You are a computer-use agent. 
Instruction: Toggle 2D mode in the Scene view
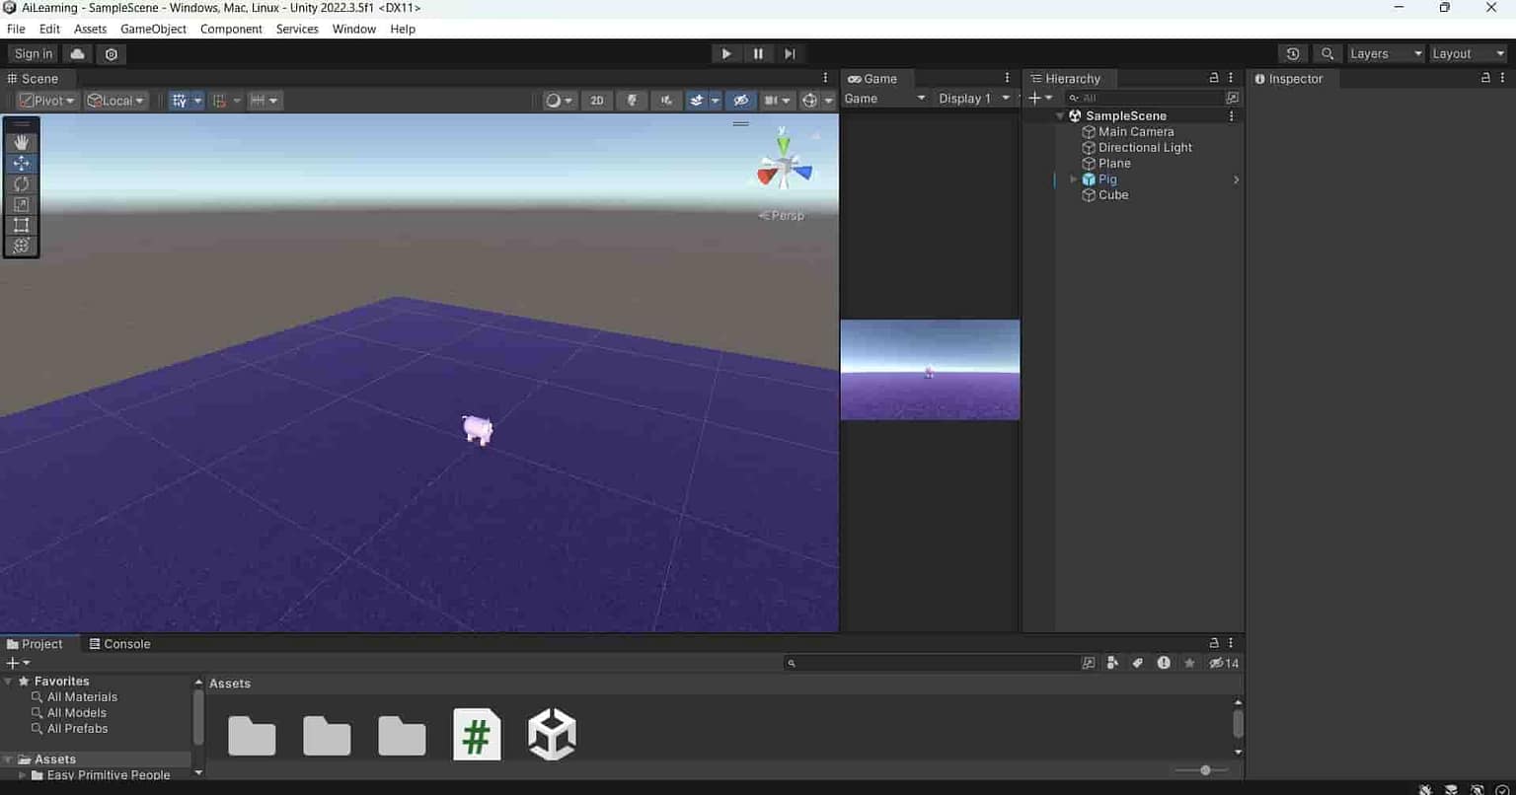(x=596, y=100)
